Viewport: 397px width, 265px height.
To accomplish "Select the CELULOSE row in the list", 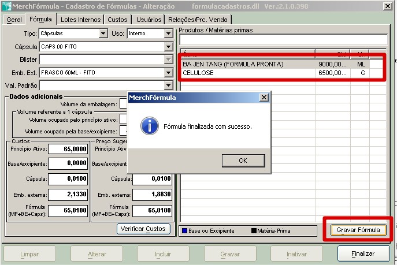I will (x=248, y=73).
